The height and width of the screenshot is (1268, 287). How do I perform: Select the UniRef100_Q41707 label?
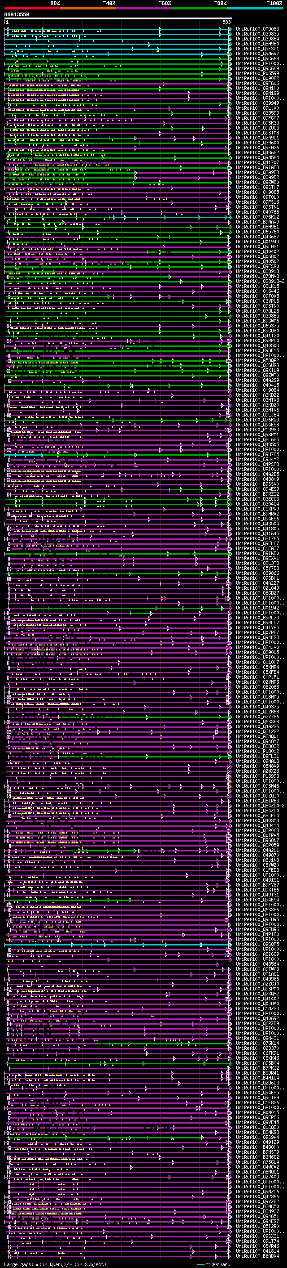coord(257,162)
